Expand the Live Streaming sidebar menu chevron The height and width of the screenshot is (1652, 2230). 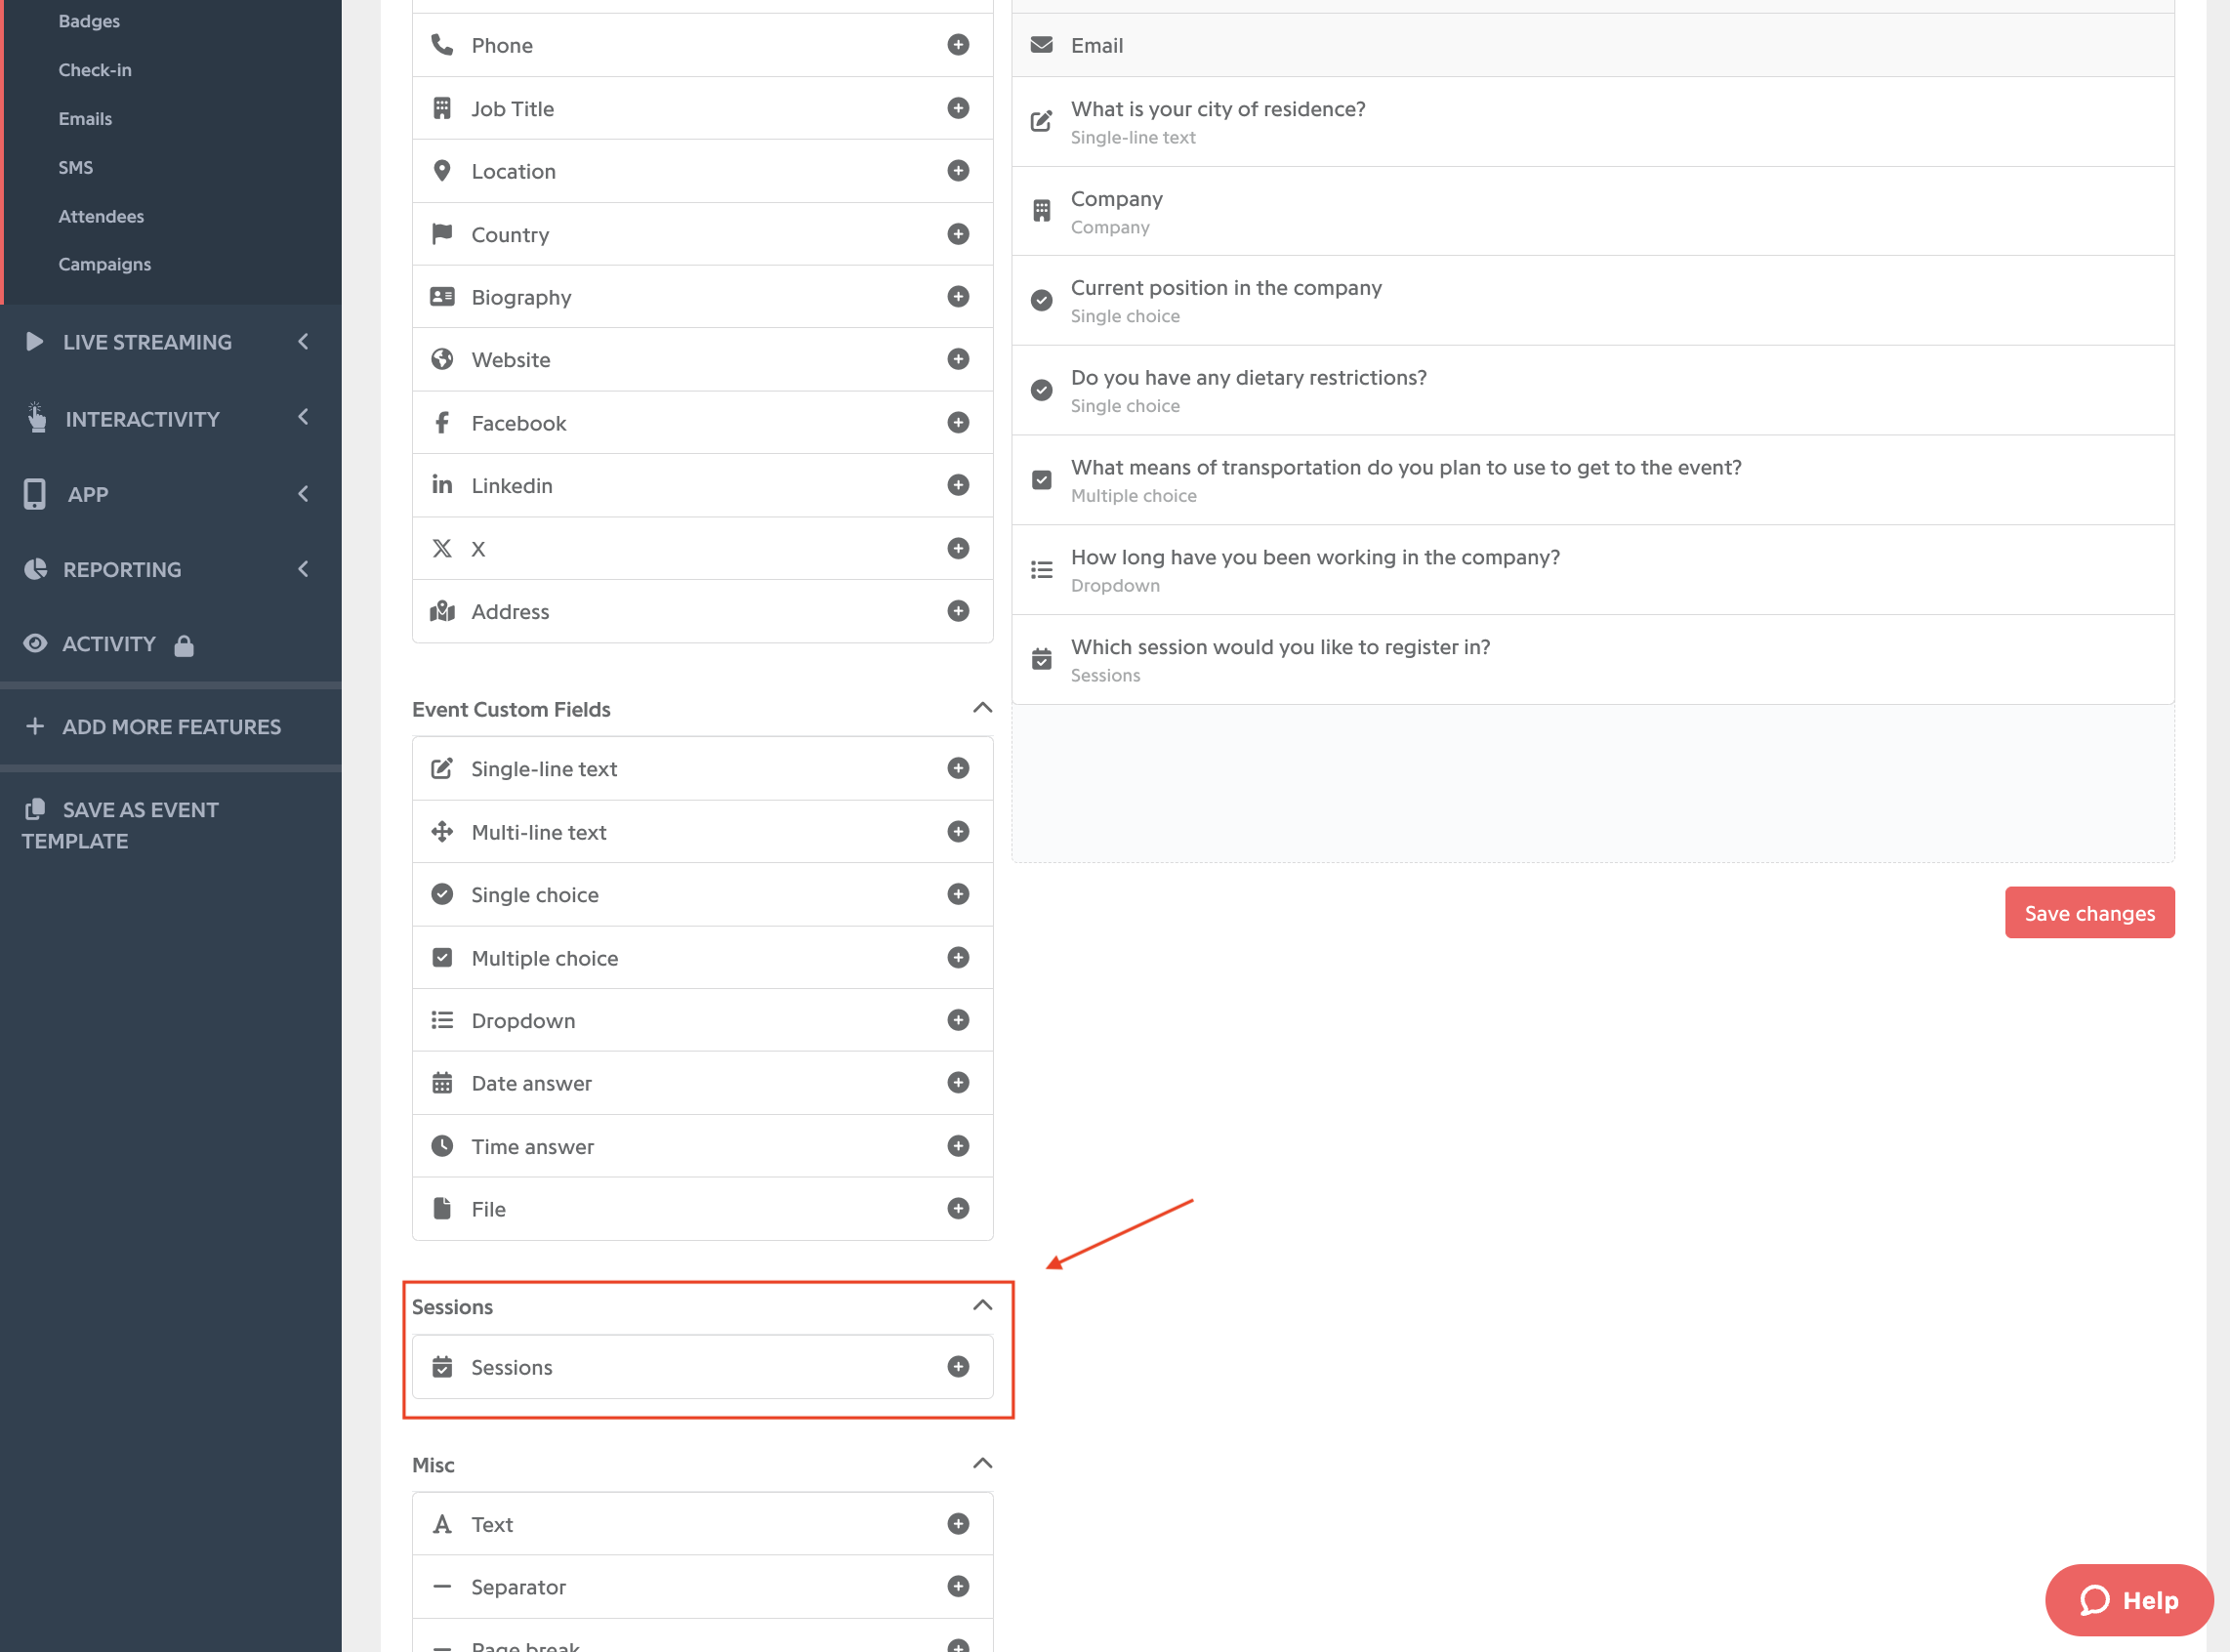tap(303, 342)
